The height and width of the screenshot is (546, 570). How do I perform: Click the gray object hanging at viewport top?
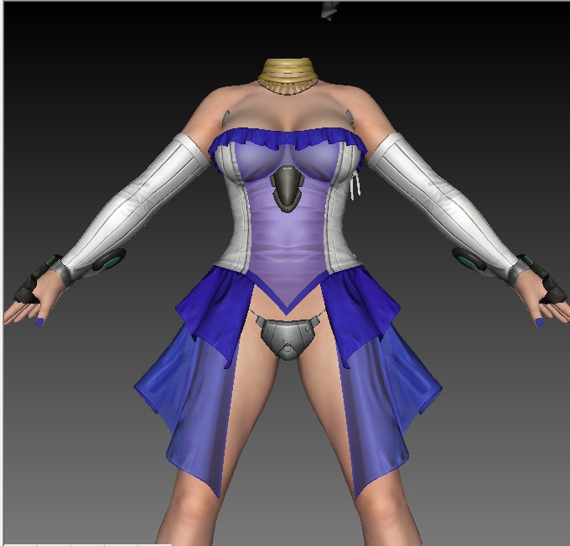point(327,10)
